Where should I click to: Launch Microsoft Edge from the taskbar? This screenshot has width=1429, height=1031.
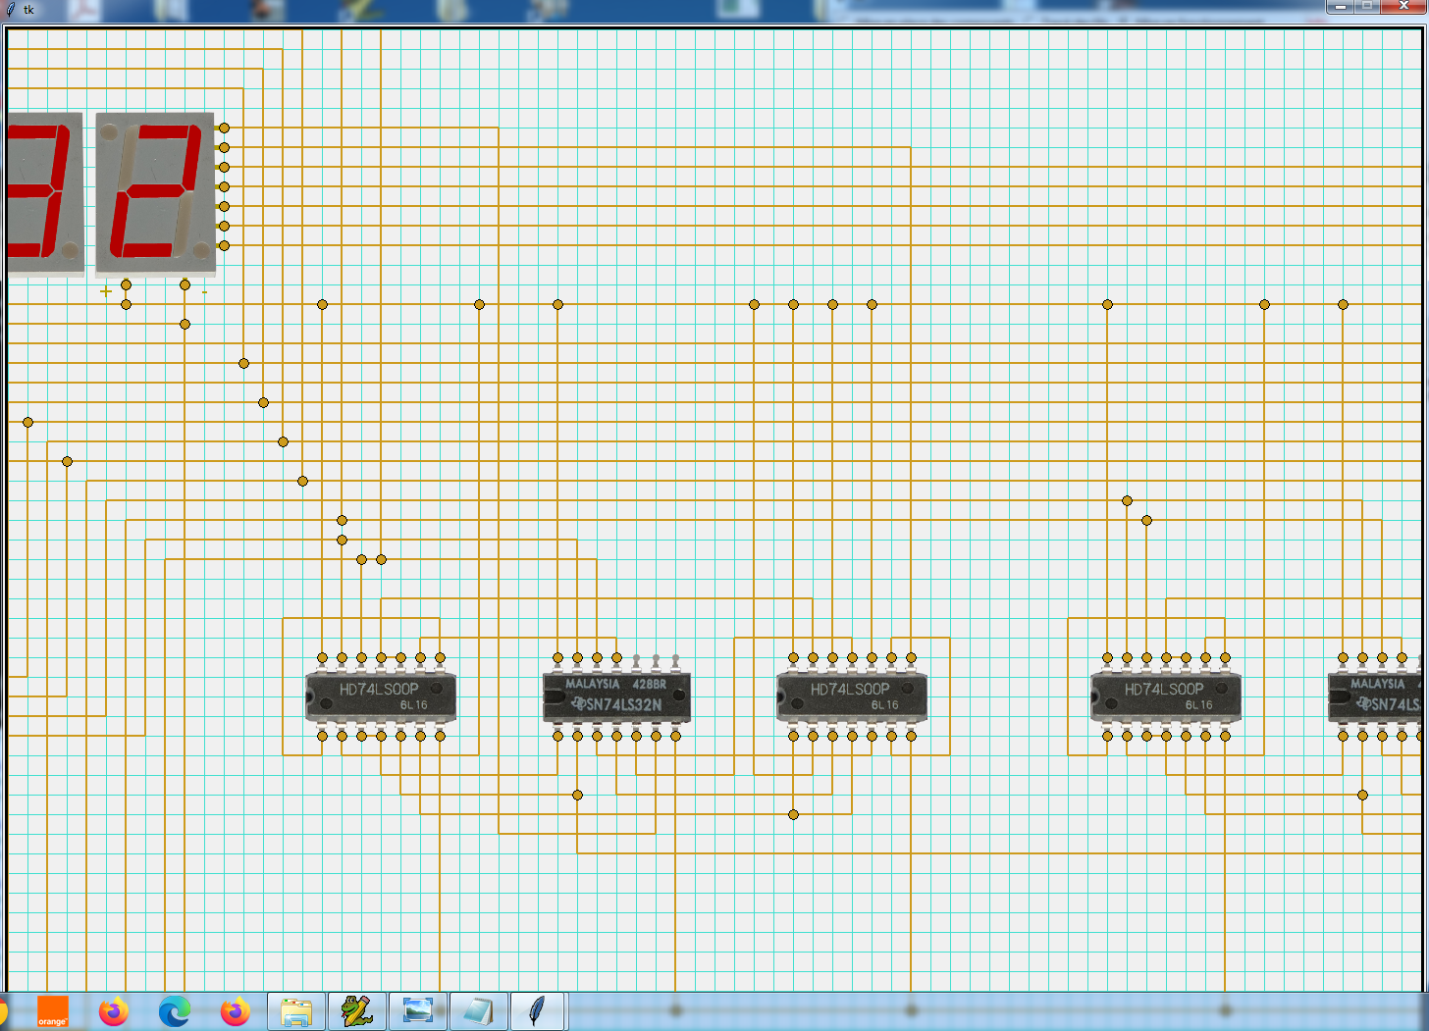pos(175,1011)
